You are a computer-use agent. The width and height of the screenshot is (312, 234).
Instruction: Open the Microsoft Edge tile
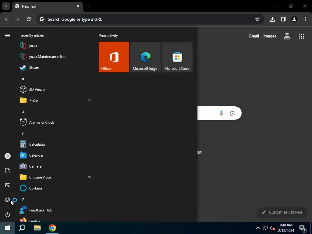coord(145,57)
